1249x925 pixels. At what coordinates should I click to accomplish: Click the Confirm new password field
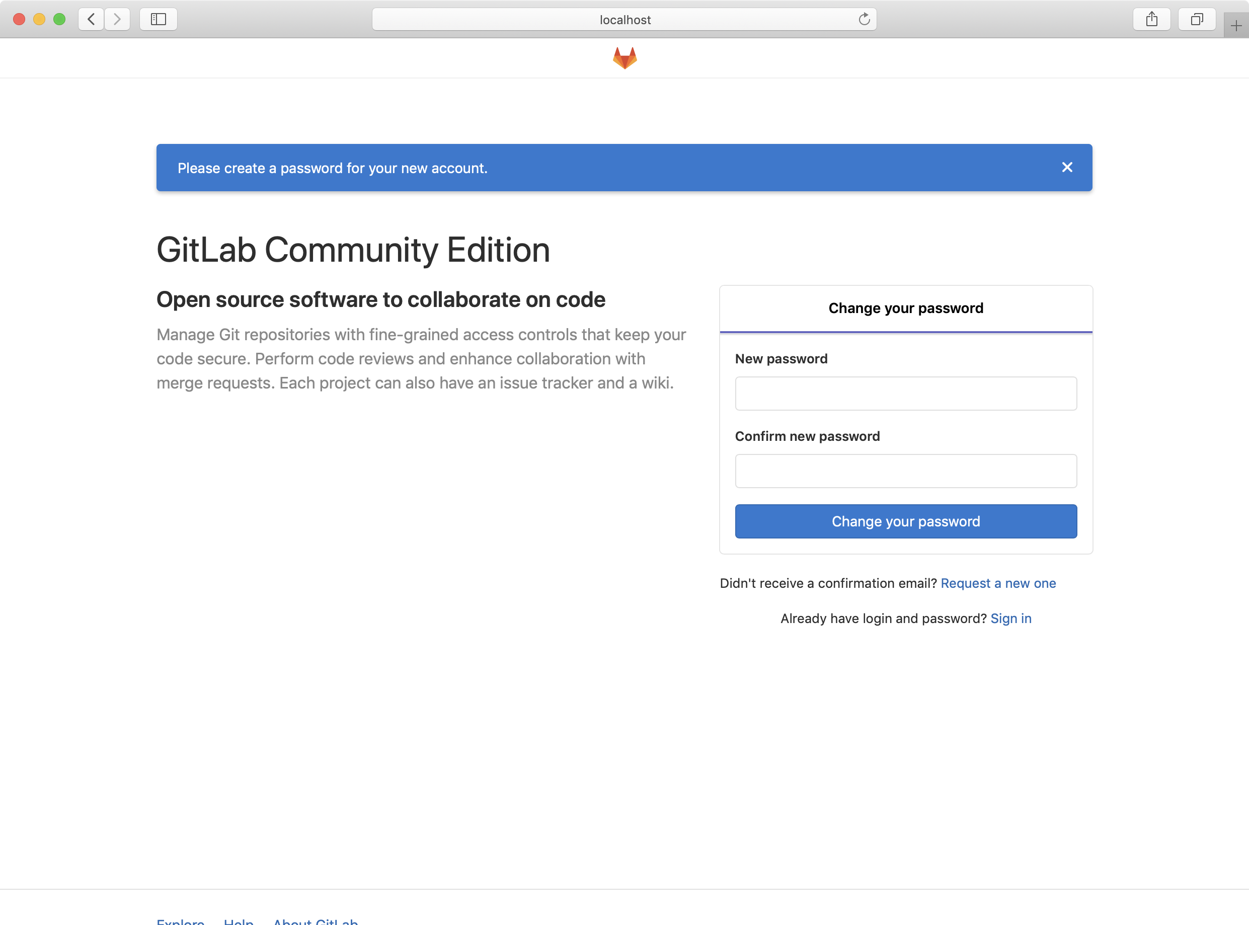pyautogui.click(x=906, y=471)
